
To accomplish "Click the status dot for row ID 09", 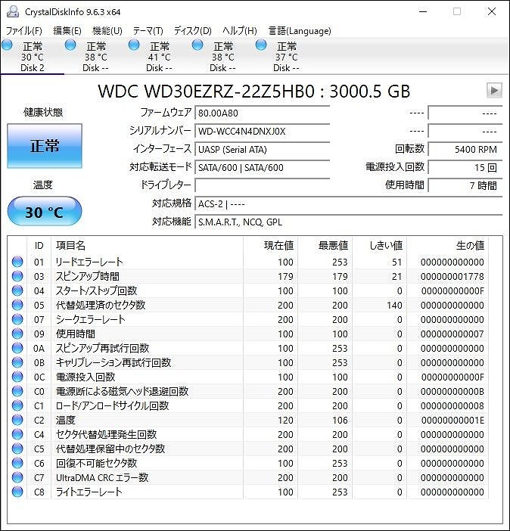I will (17, 334).
